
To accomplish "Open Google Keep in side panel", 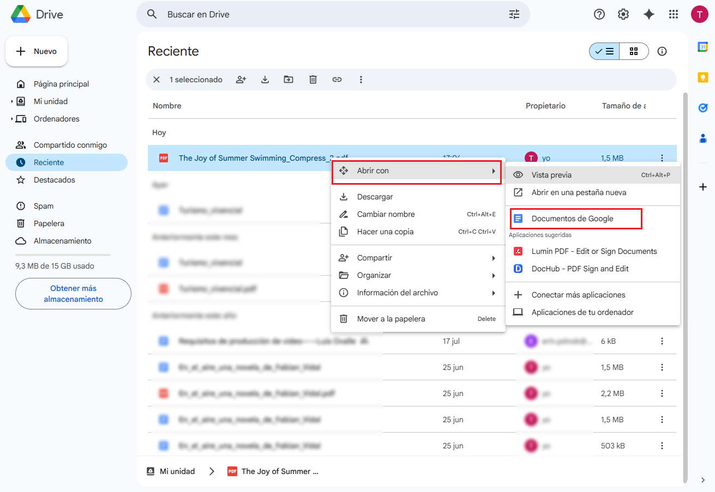I will [703, 77].
